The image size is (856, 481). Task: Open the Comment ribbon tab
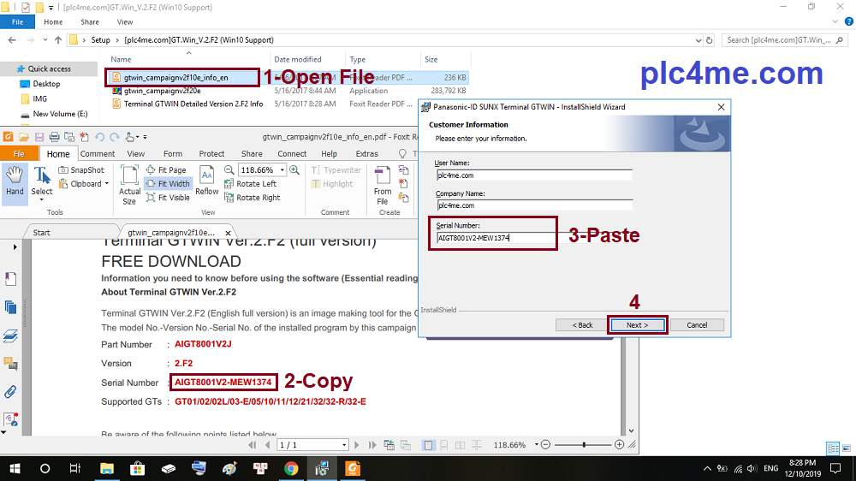[98, 154]
